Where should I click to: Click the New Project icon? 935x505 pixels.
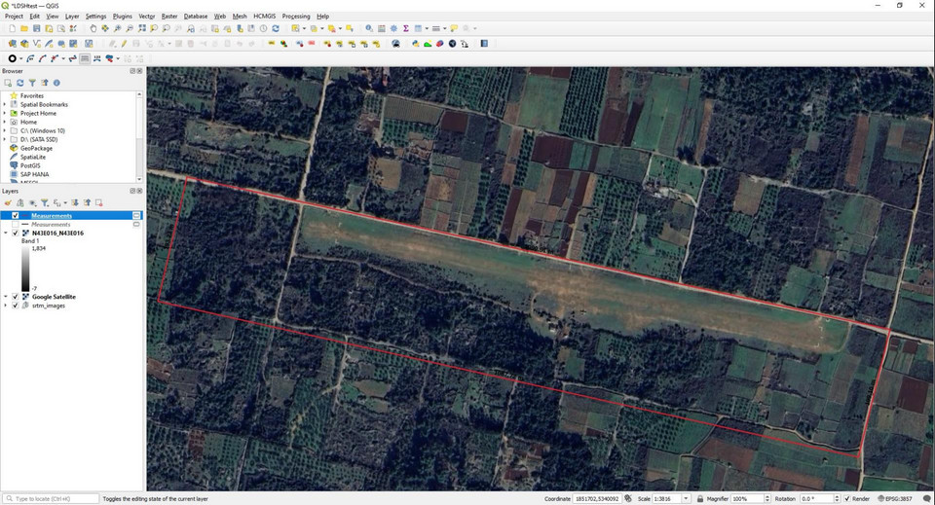pos(12,28)
